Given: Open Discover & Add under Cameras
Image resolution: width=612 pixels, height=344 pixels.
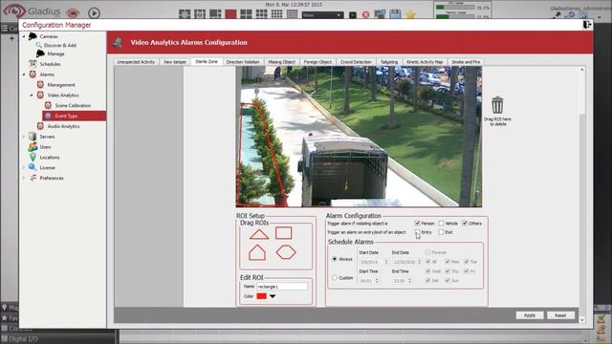Looking at the screenshot, I should (x=59, y=45).
